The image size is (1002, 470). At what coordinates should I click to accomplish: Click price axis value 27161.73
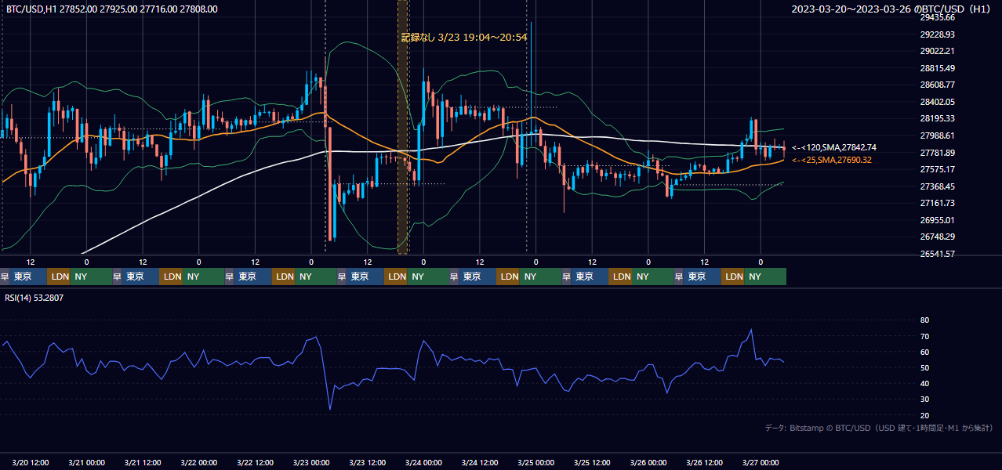tap(937, 203)
